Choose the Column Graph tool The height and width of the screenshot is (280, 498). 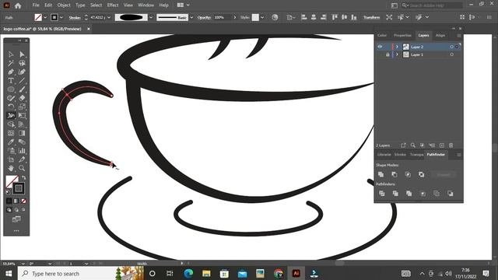tap(22, 151)
